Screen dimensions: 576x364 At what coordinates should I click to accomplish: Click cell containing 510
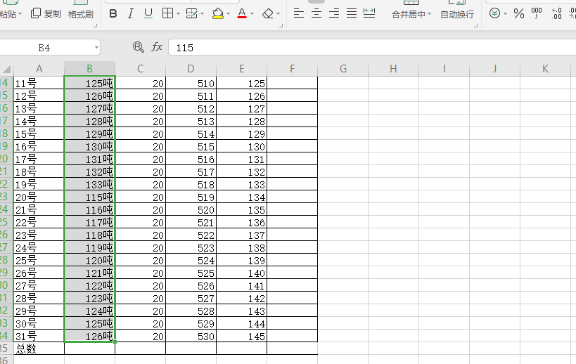pos(191,83)
